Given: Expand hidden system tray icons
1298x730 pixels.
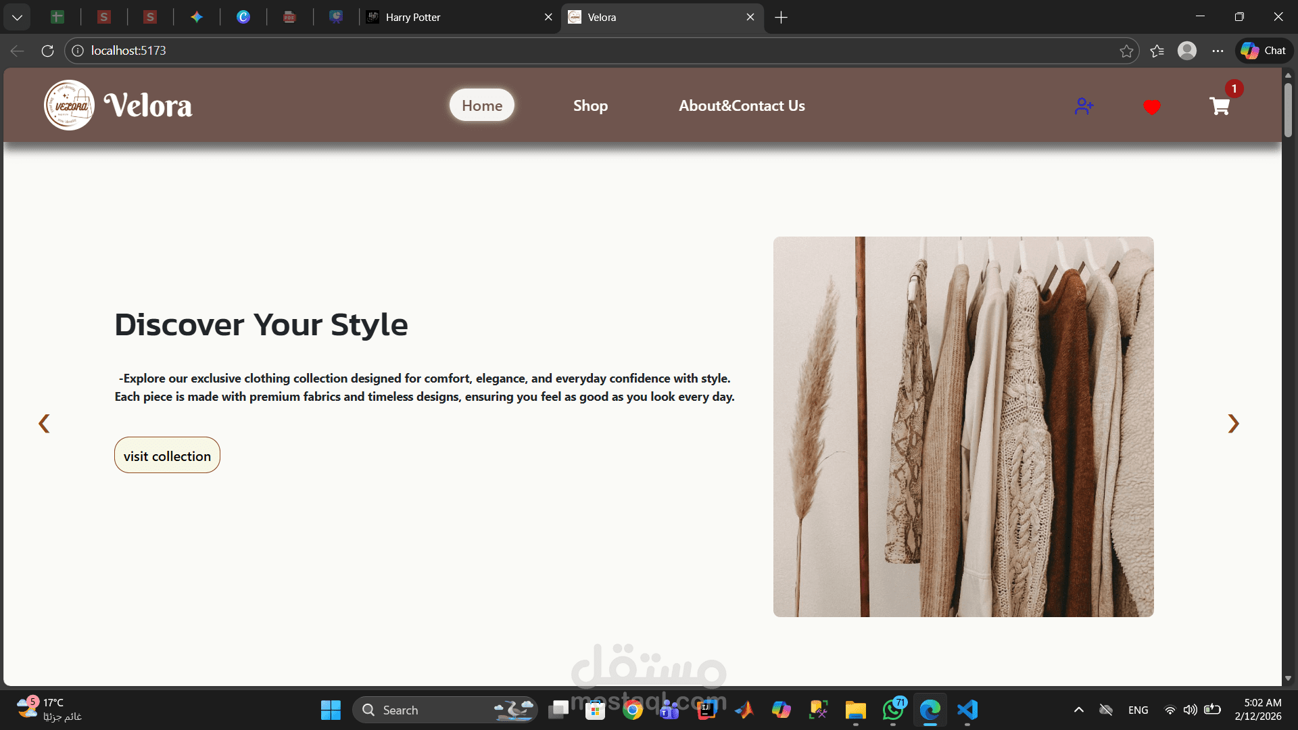Looking at the screenshot, I should pos(1078,710).
